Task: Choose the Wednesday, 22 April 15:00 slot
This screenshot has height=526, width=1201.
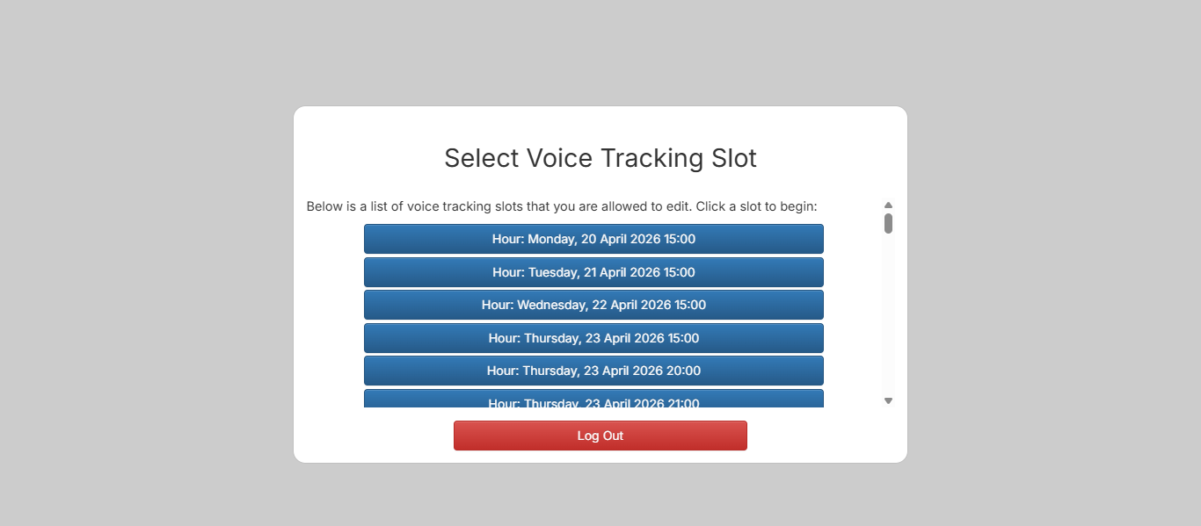Action: click(593, 305)
